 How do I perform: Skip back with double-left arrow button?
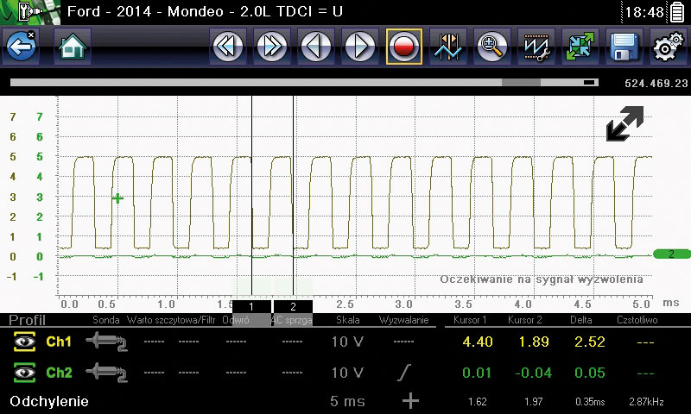click(x=228, y=47)
